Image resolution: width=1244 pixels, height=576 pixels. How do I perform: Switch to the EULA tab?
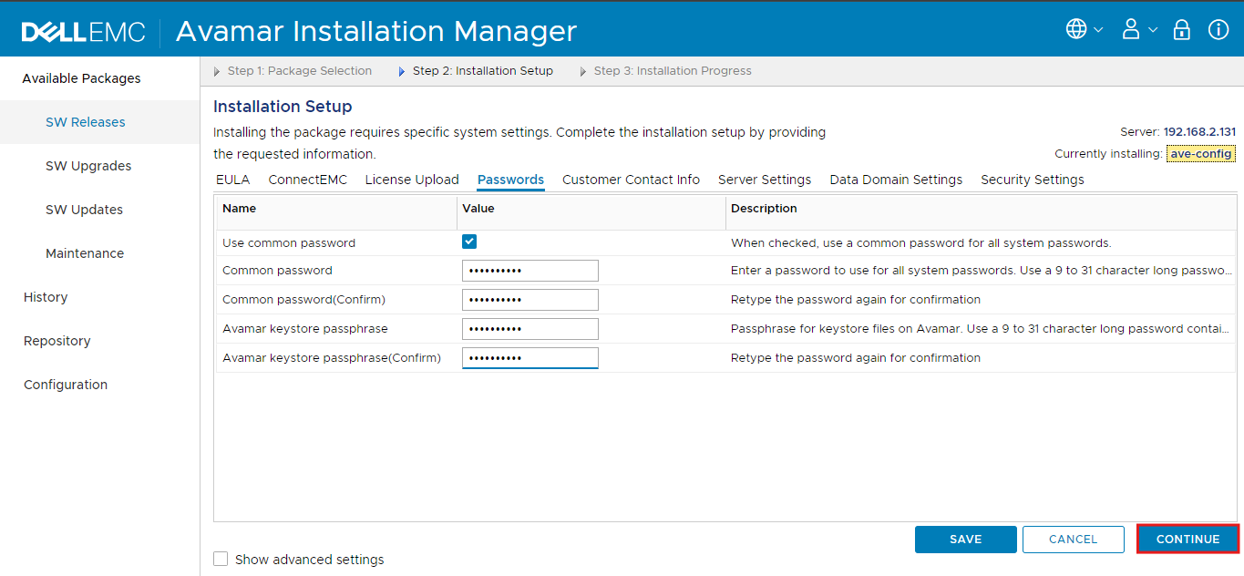coord(232,180)
